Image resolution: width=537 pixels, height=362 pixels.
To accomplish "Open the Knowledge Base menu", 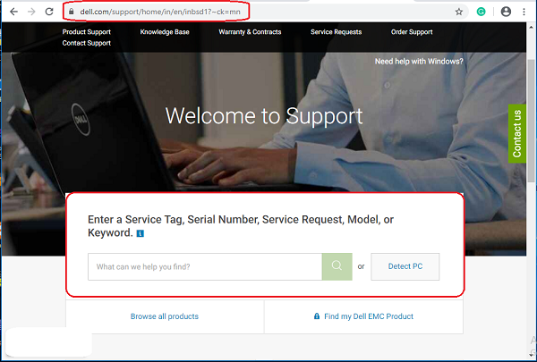I will pos(165,32).
